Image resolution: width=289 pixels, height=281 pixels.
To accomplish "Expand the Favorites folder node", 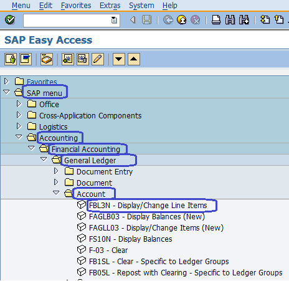I will [6, 81].
